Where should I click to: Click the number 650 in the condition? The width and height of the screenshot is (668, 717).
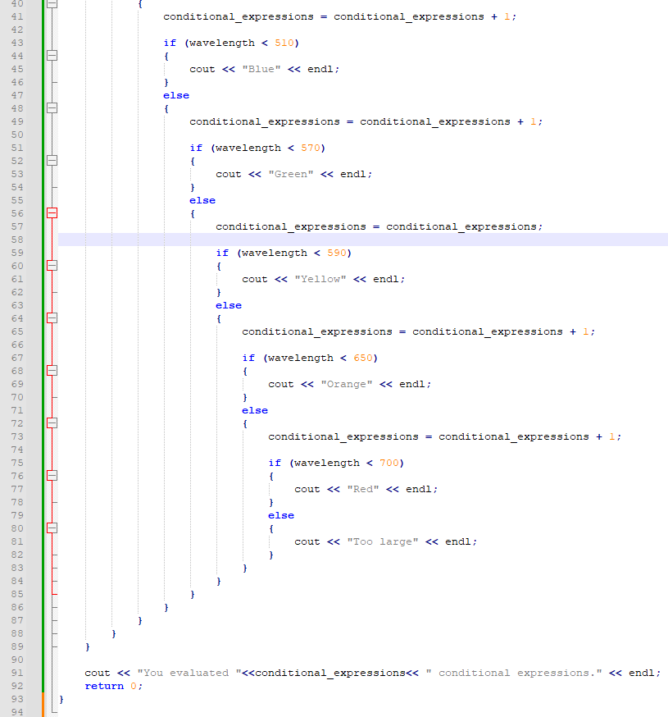[x=363, y=358]
